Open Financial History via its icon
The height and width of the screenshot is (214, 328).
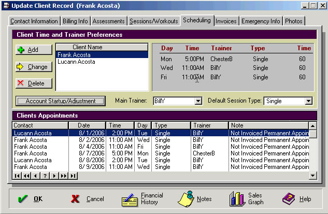tap(130, 199)
